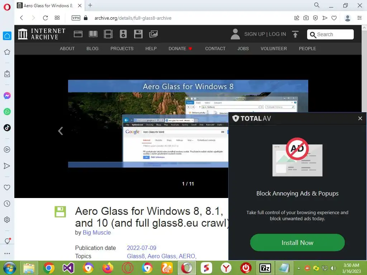Click the archive.org address bar

(133, 18)
